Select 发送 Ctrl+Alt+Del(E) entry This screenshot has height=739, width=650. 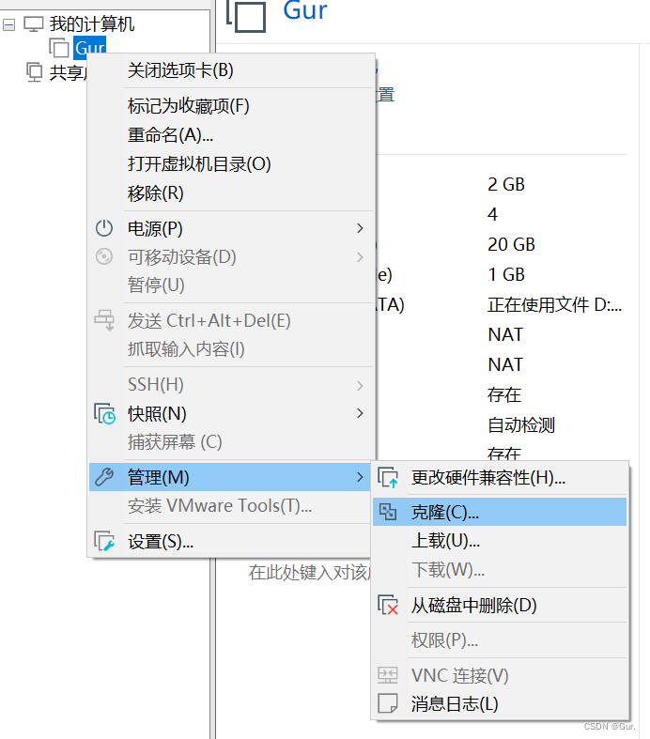[230, 320]
